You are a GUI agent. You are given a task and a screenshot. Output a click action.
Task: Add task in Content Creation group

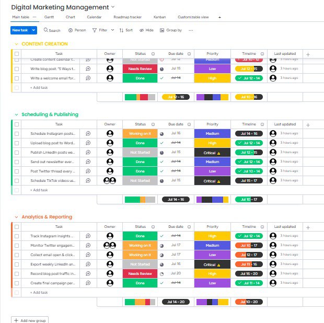(39, 88)
